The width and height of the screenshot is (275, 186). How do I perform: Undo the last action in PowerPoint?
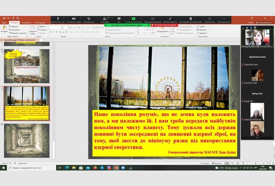(x=8, y=18)
